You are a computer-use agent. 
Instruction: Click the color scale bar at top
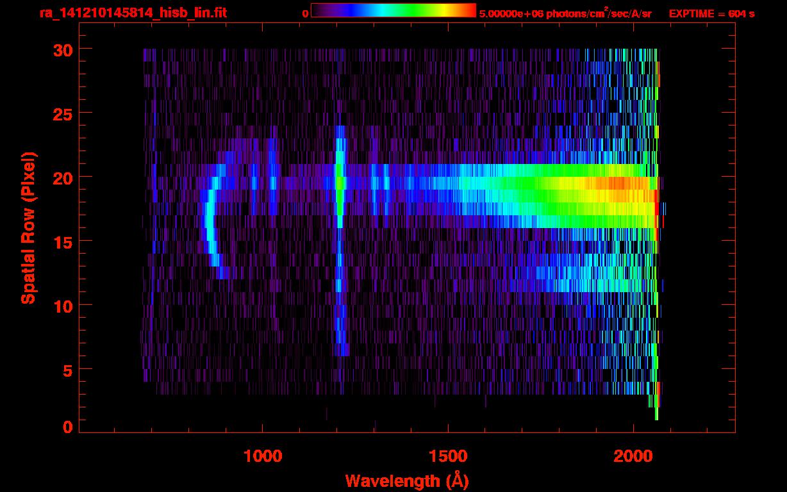click(393, 10)
